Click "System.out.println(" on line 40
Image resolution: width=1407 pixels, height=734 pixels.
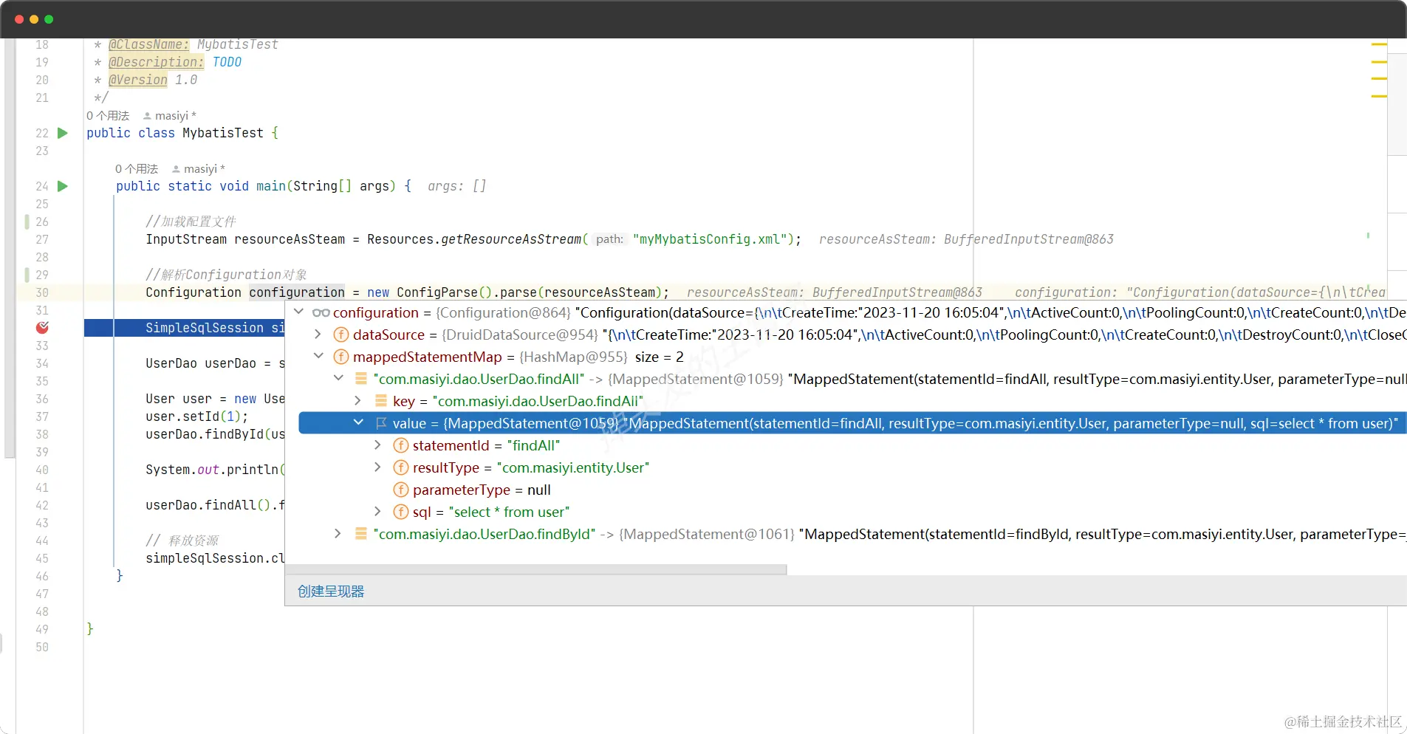[x=216, y=470]
